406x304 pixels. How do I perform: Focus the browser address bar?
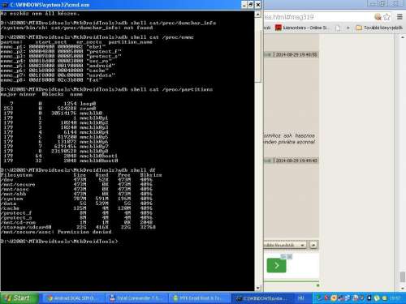click(x=317, y=17)
